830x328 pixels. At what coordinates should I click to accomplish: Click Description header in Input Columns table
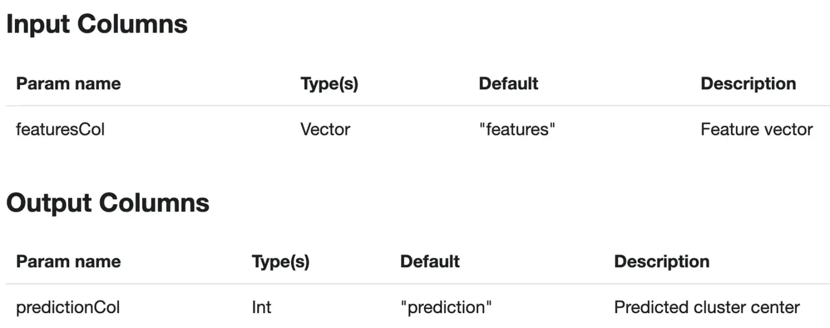[x=748, y=83]
